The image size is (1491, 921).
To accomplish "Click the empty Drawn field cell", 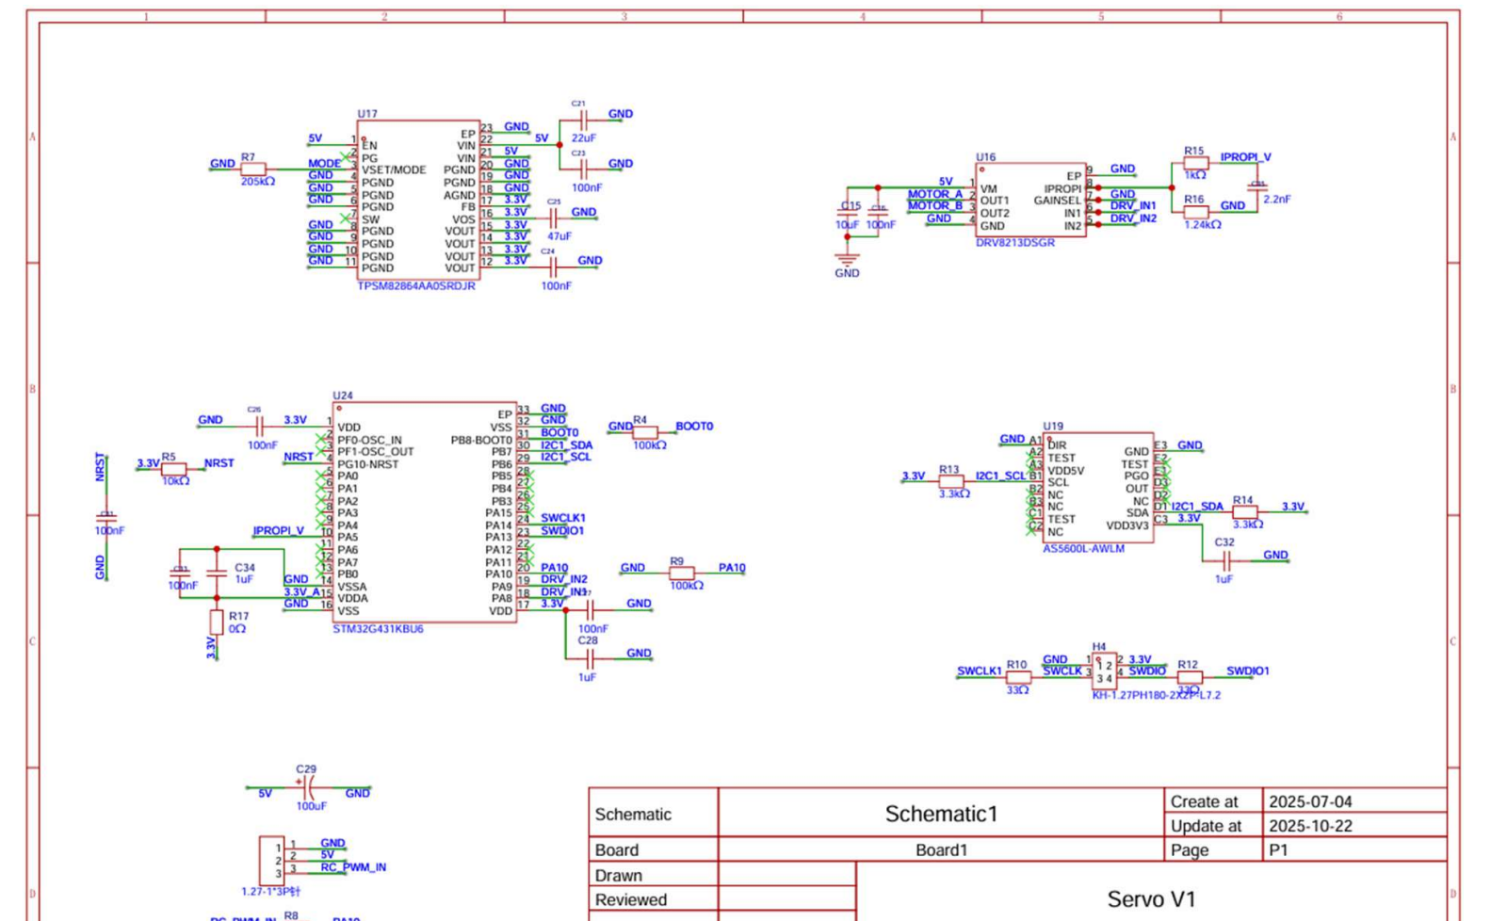I will click(x=786, y=875).
